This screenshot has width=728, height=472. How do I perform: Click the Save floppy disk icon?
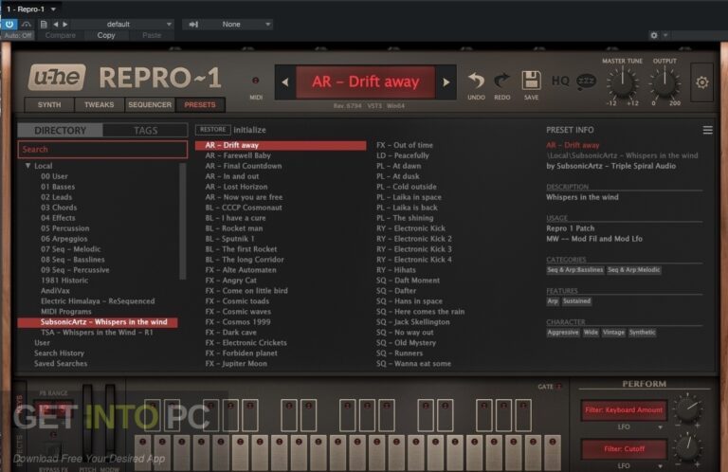(531, 81)
